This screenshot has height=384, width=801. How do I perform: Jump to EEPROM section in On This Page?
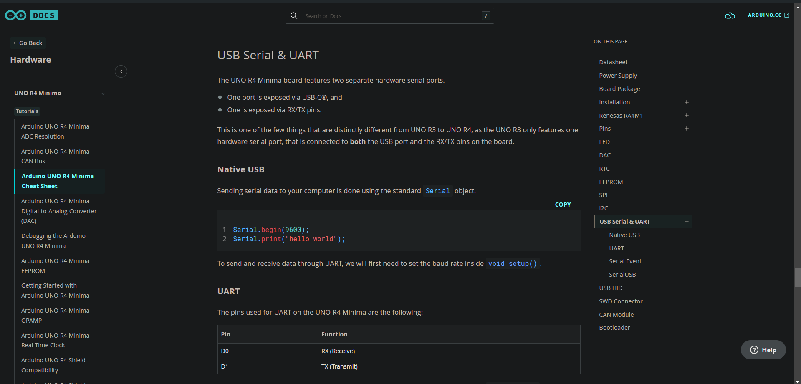tap(611, 182)
